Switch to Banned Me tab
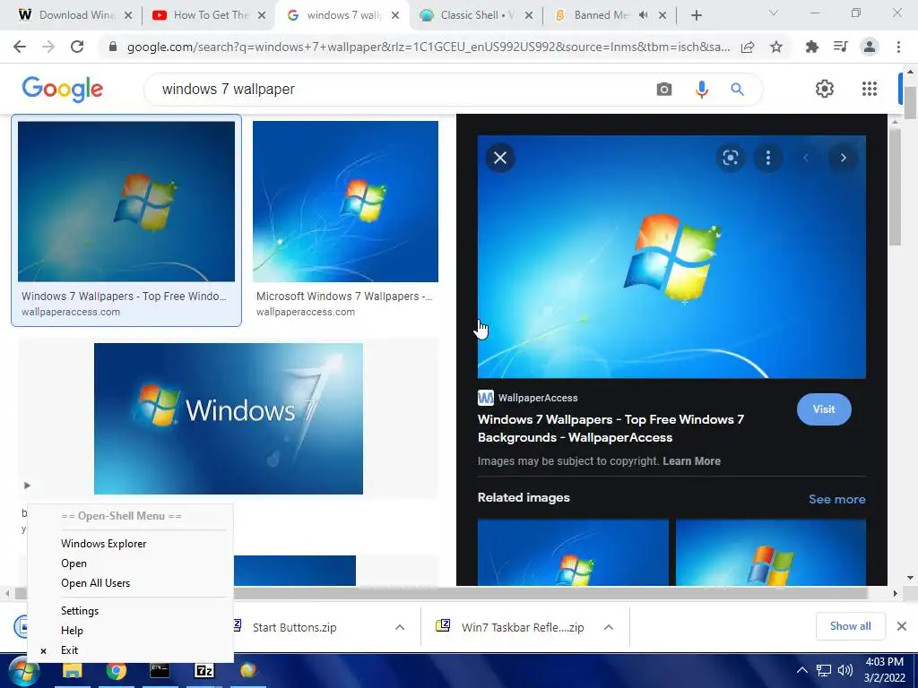This screenshot has height=688, width=918. tap(602, 15)
